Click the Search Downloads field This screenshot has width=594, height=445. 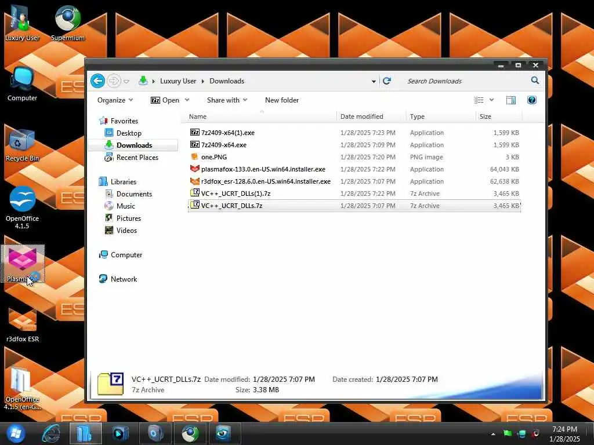click(x=466, y=81)
